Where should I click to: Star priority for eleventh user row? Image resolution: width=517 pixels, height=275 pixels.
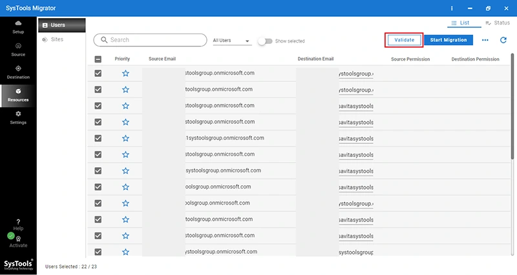coord(125,236)
